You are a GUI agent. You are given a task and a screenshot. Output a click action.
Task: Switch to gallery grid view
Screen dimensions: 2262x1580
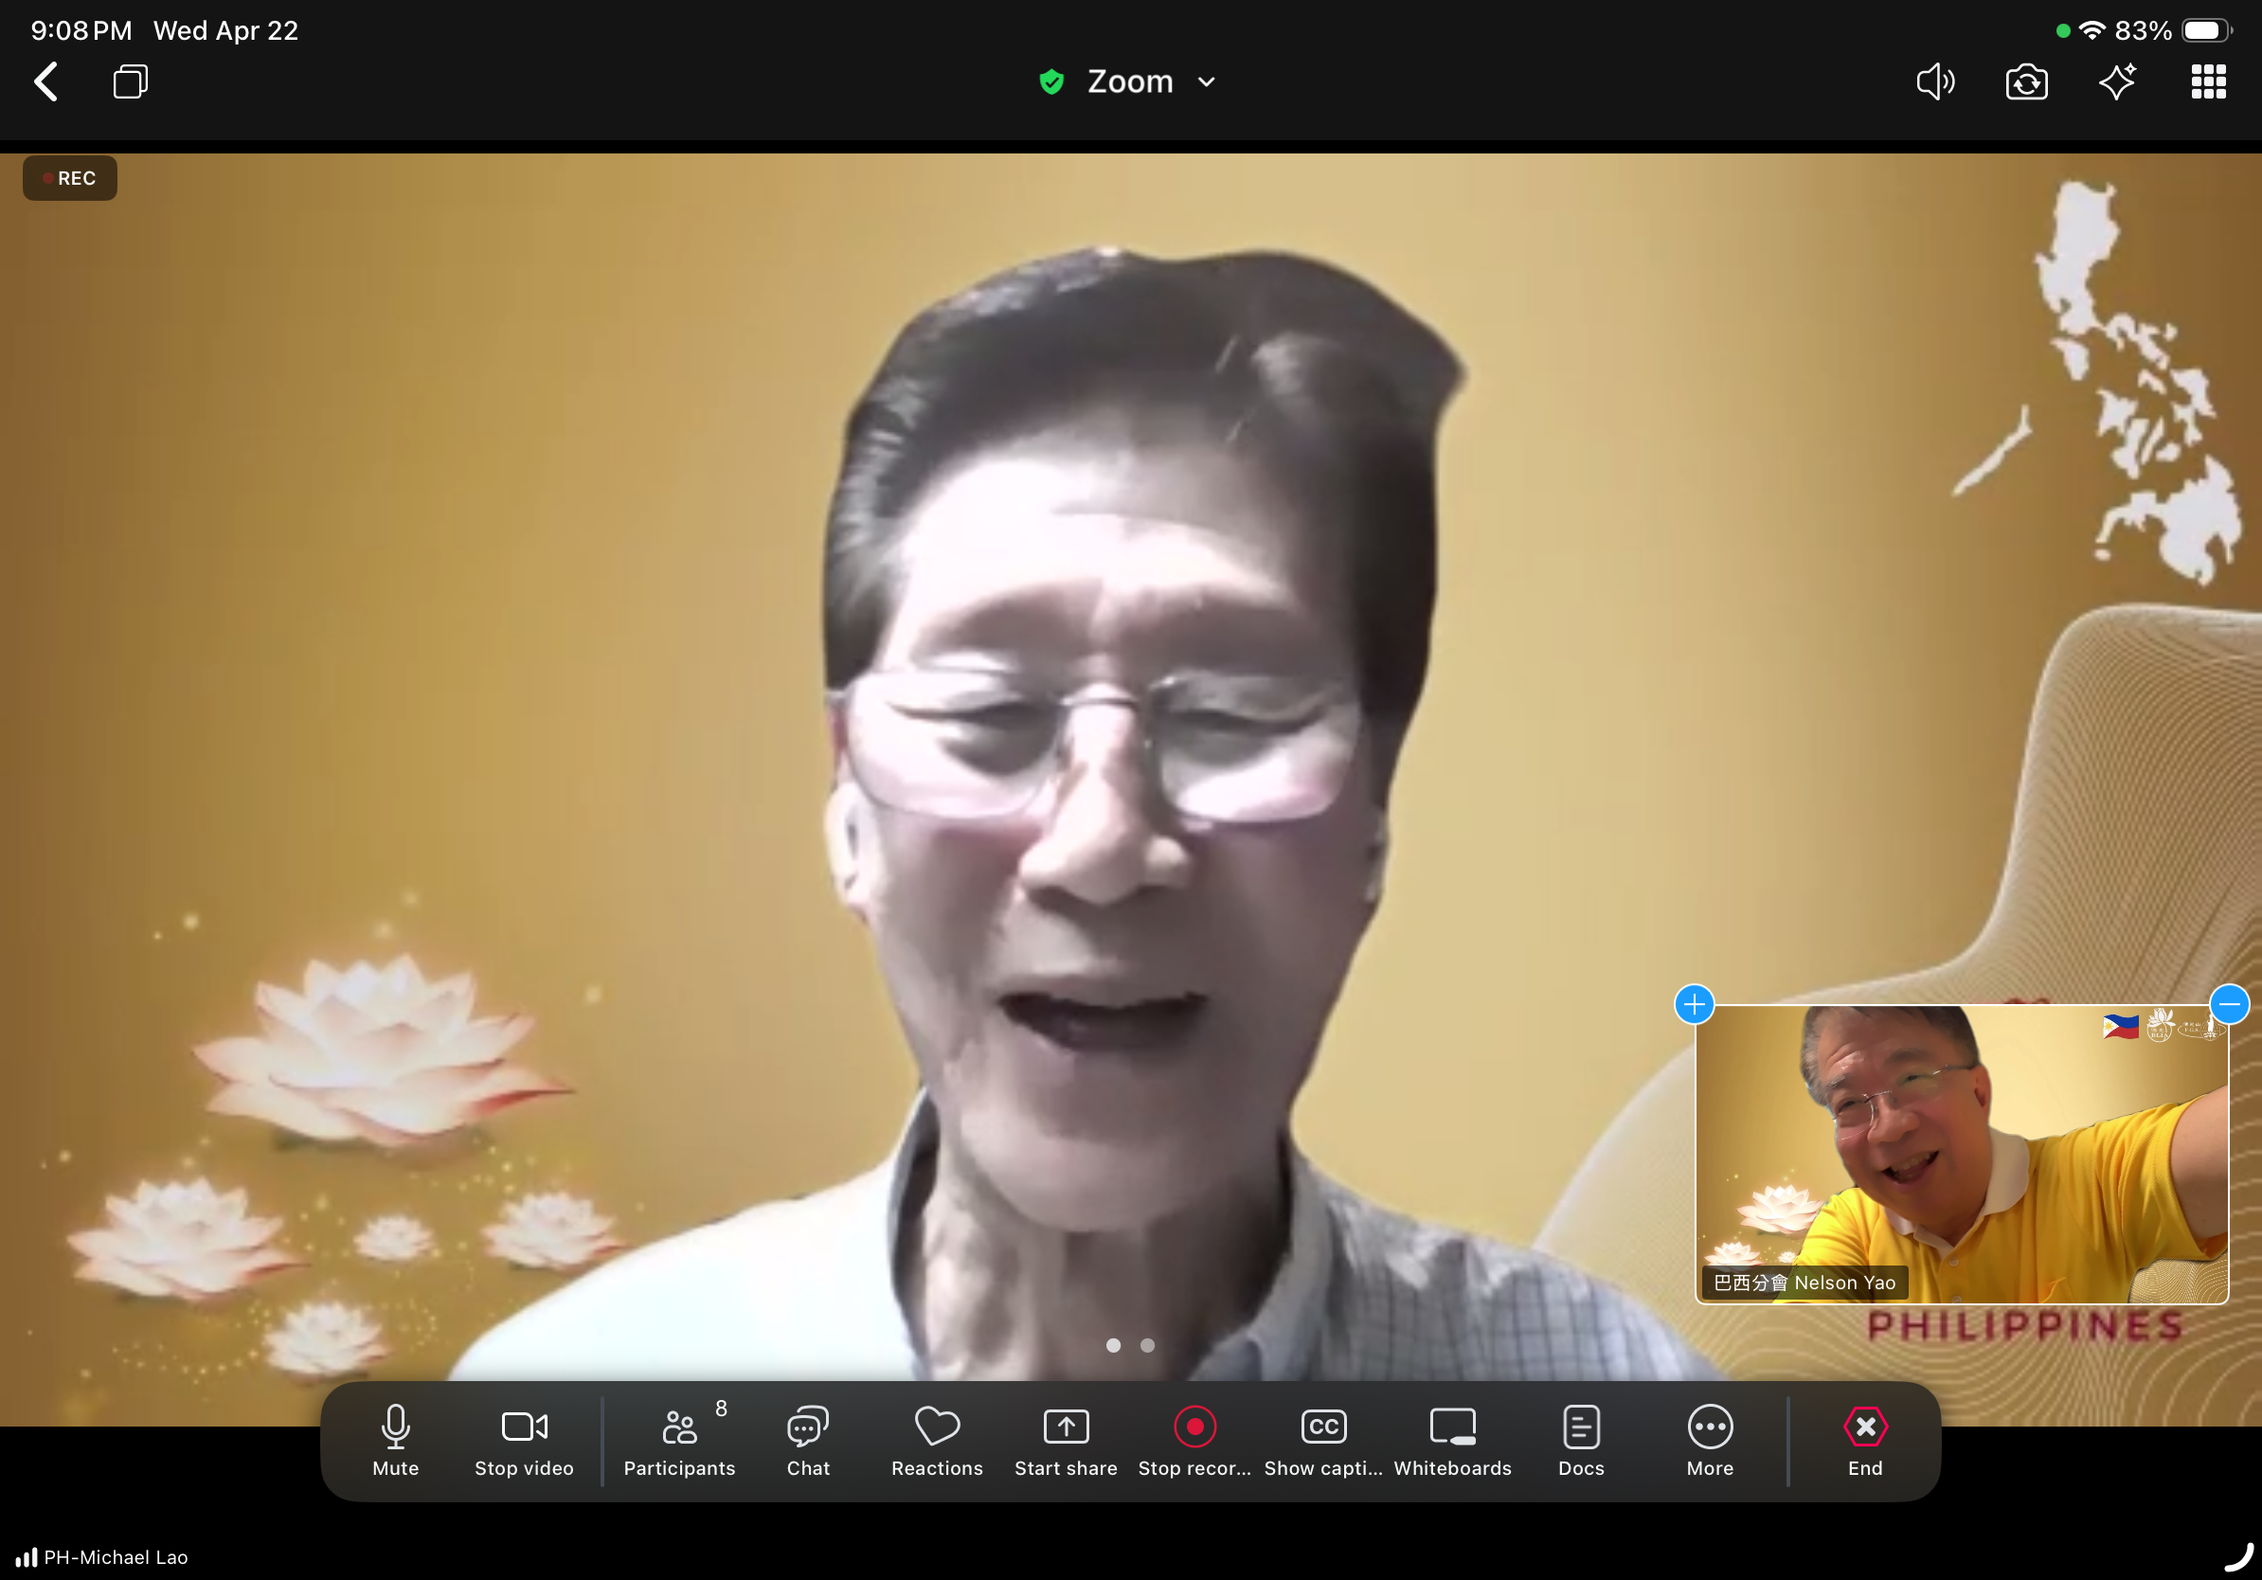pos(2208,81)
